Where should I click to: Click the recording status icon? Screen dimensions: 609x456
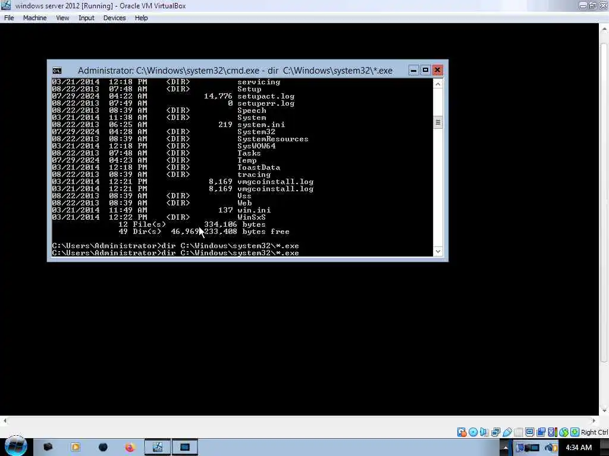(x=541, y=432)
